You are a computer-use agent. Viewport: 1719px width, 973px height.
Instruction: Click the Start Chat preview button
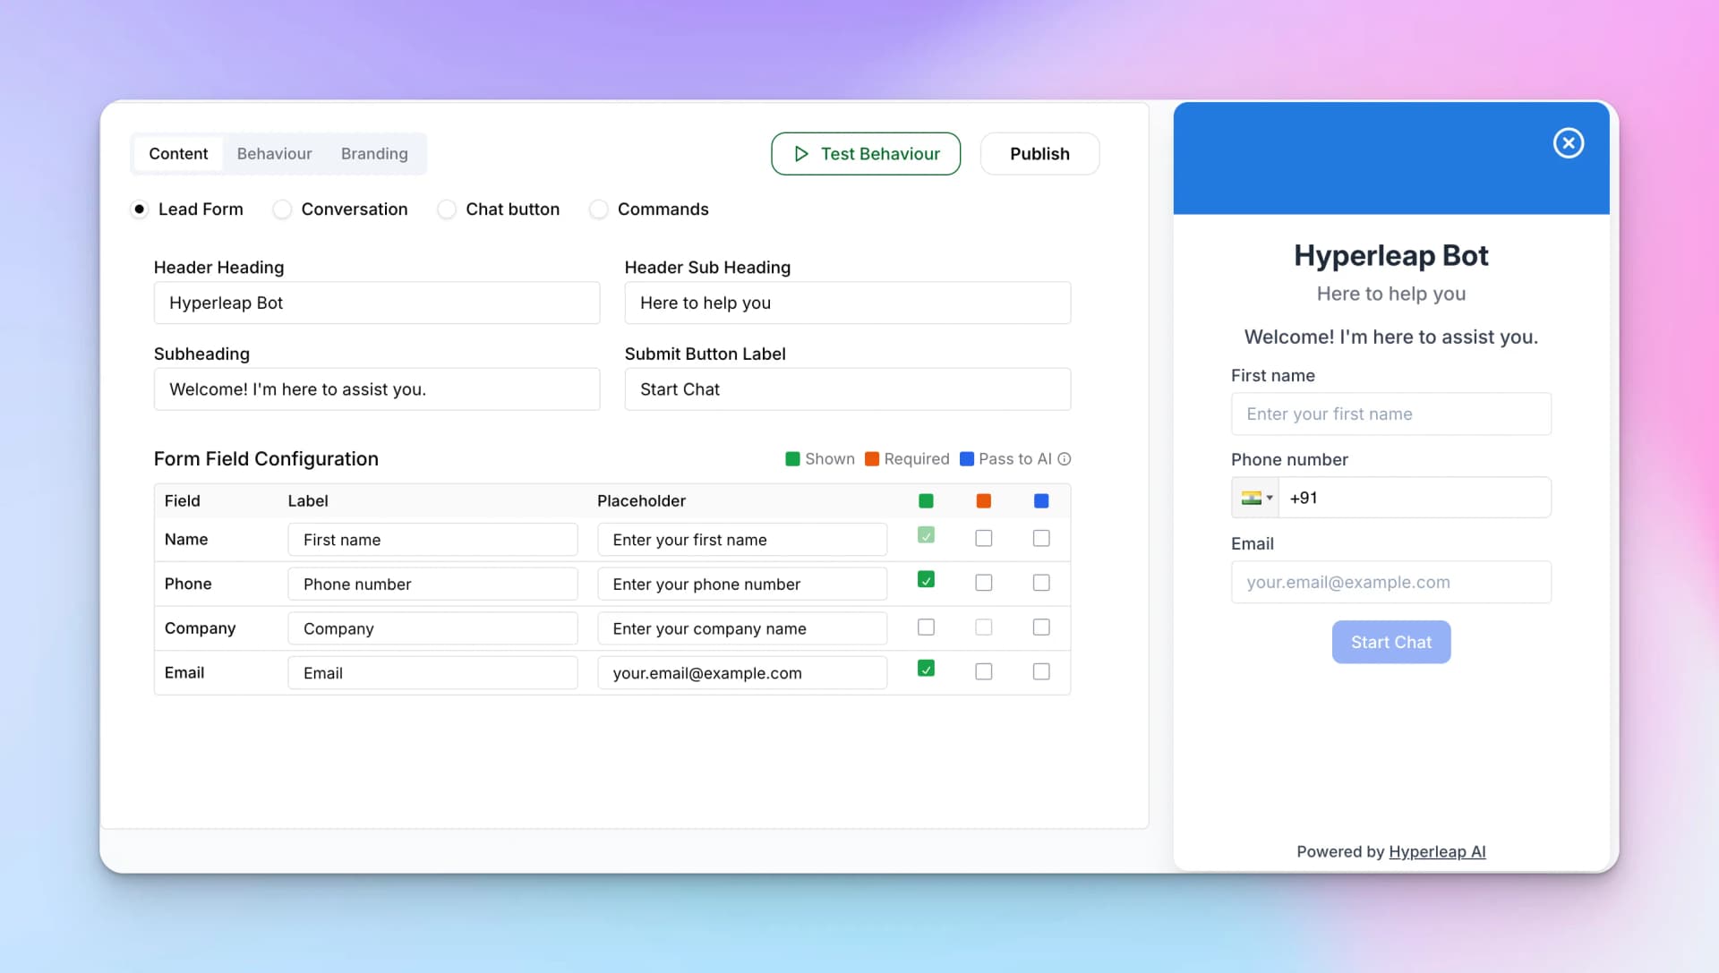pos(1390,643)
